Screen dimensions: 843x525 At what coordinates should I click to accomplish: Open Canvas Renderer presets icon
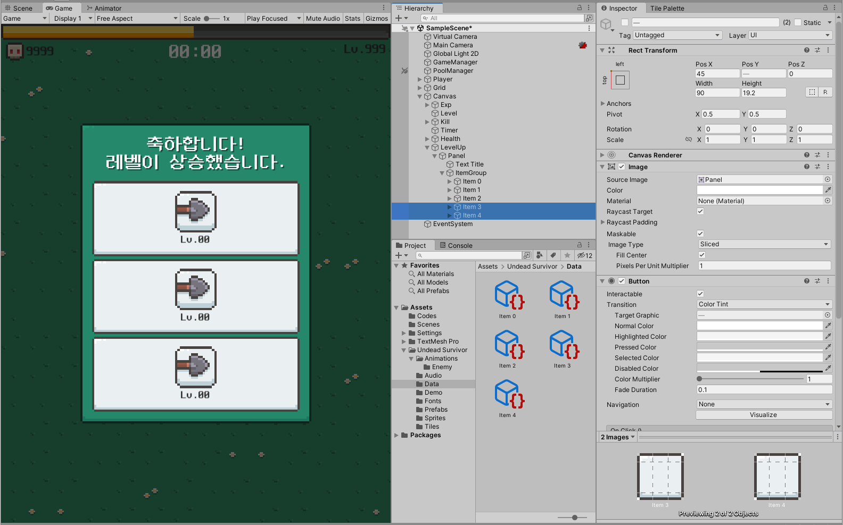click(x=817, y=155)
